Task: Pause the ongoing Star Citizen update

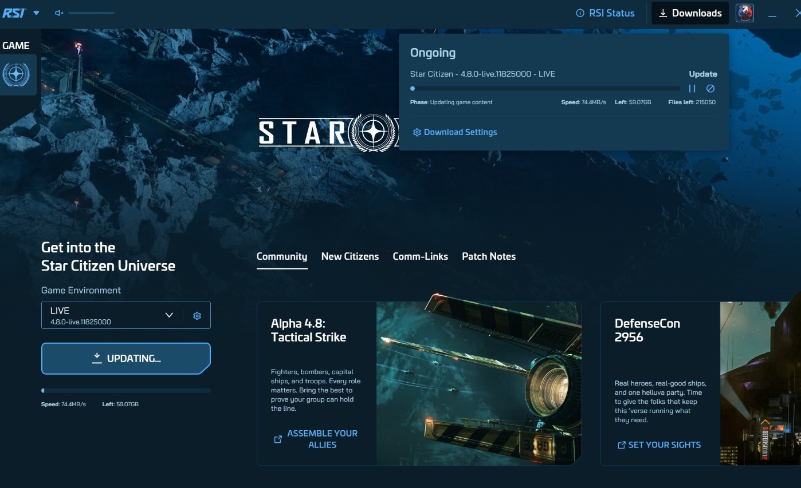Action: coord(692,89)
